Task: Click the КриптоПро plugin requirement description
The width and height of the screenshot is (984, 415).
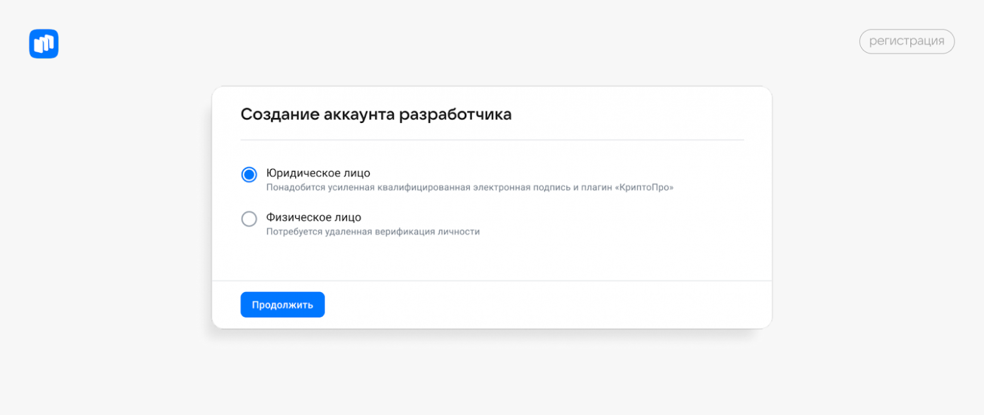Action: click(470, 187)
